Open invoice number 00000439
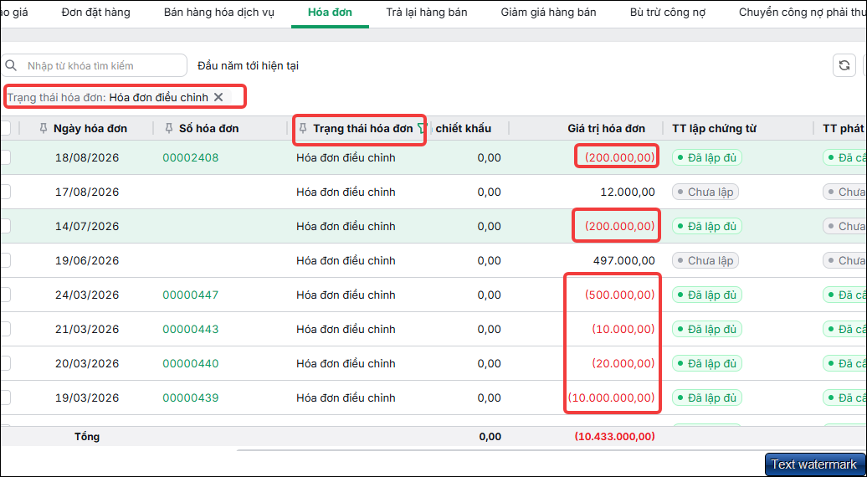The image size is (867, 477). pos(190,397)
